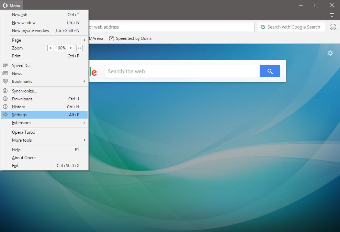Maximize the Opera window
Viewport: 340px width, 232px height.
pyautogui.click(x=316, y=5)
